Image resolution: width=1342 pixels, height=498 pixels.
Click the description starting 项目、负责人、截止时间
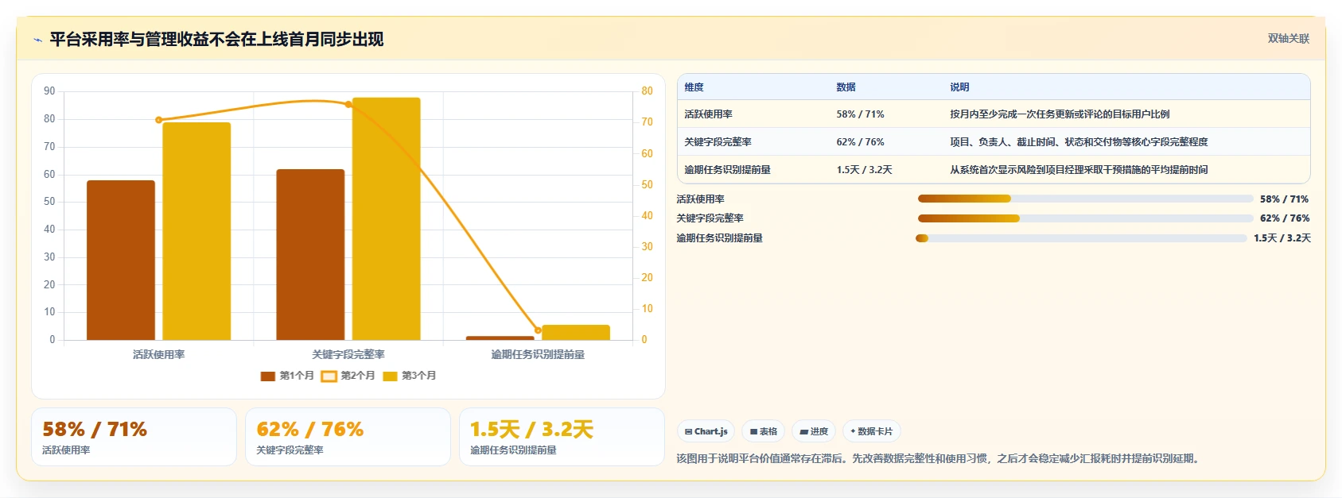(x=1079, y=142)
